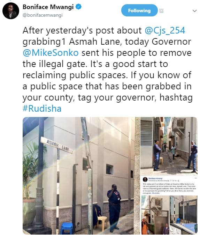This screenshot has height=236, width=200.
Task: Open the @MikeSonko mention
Action: [x=51, y=53]
